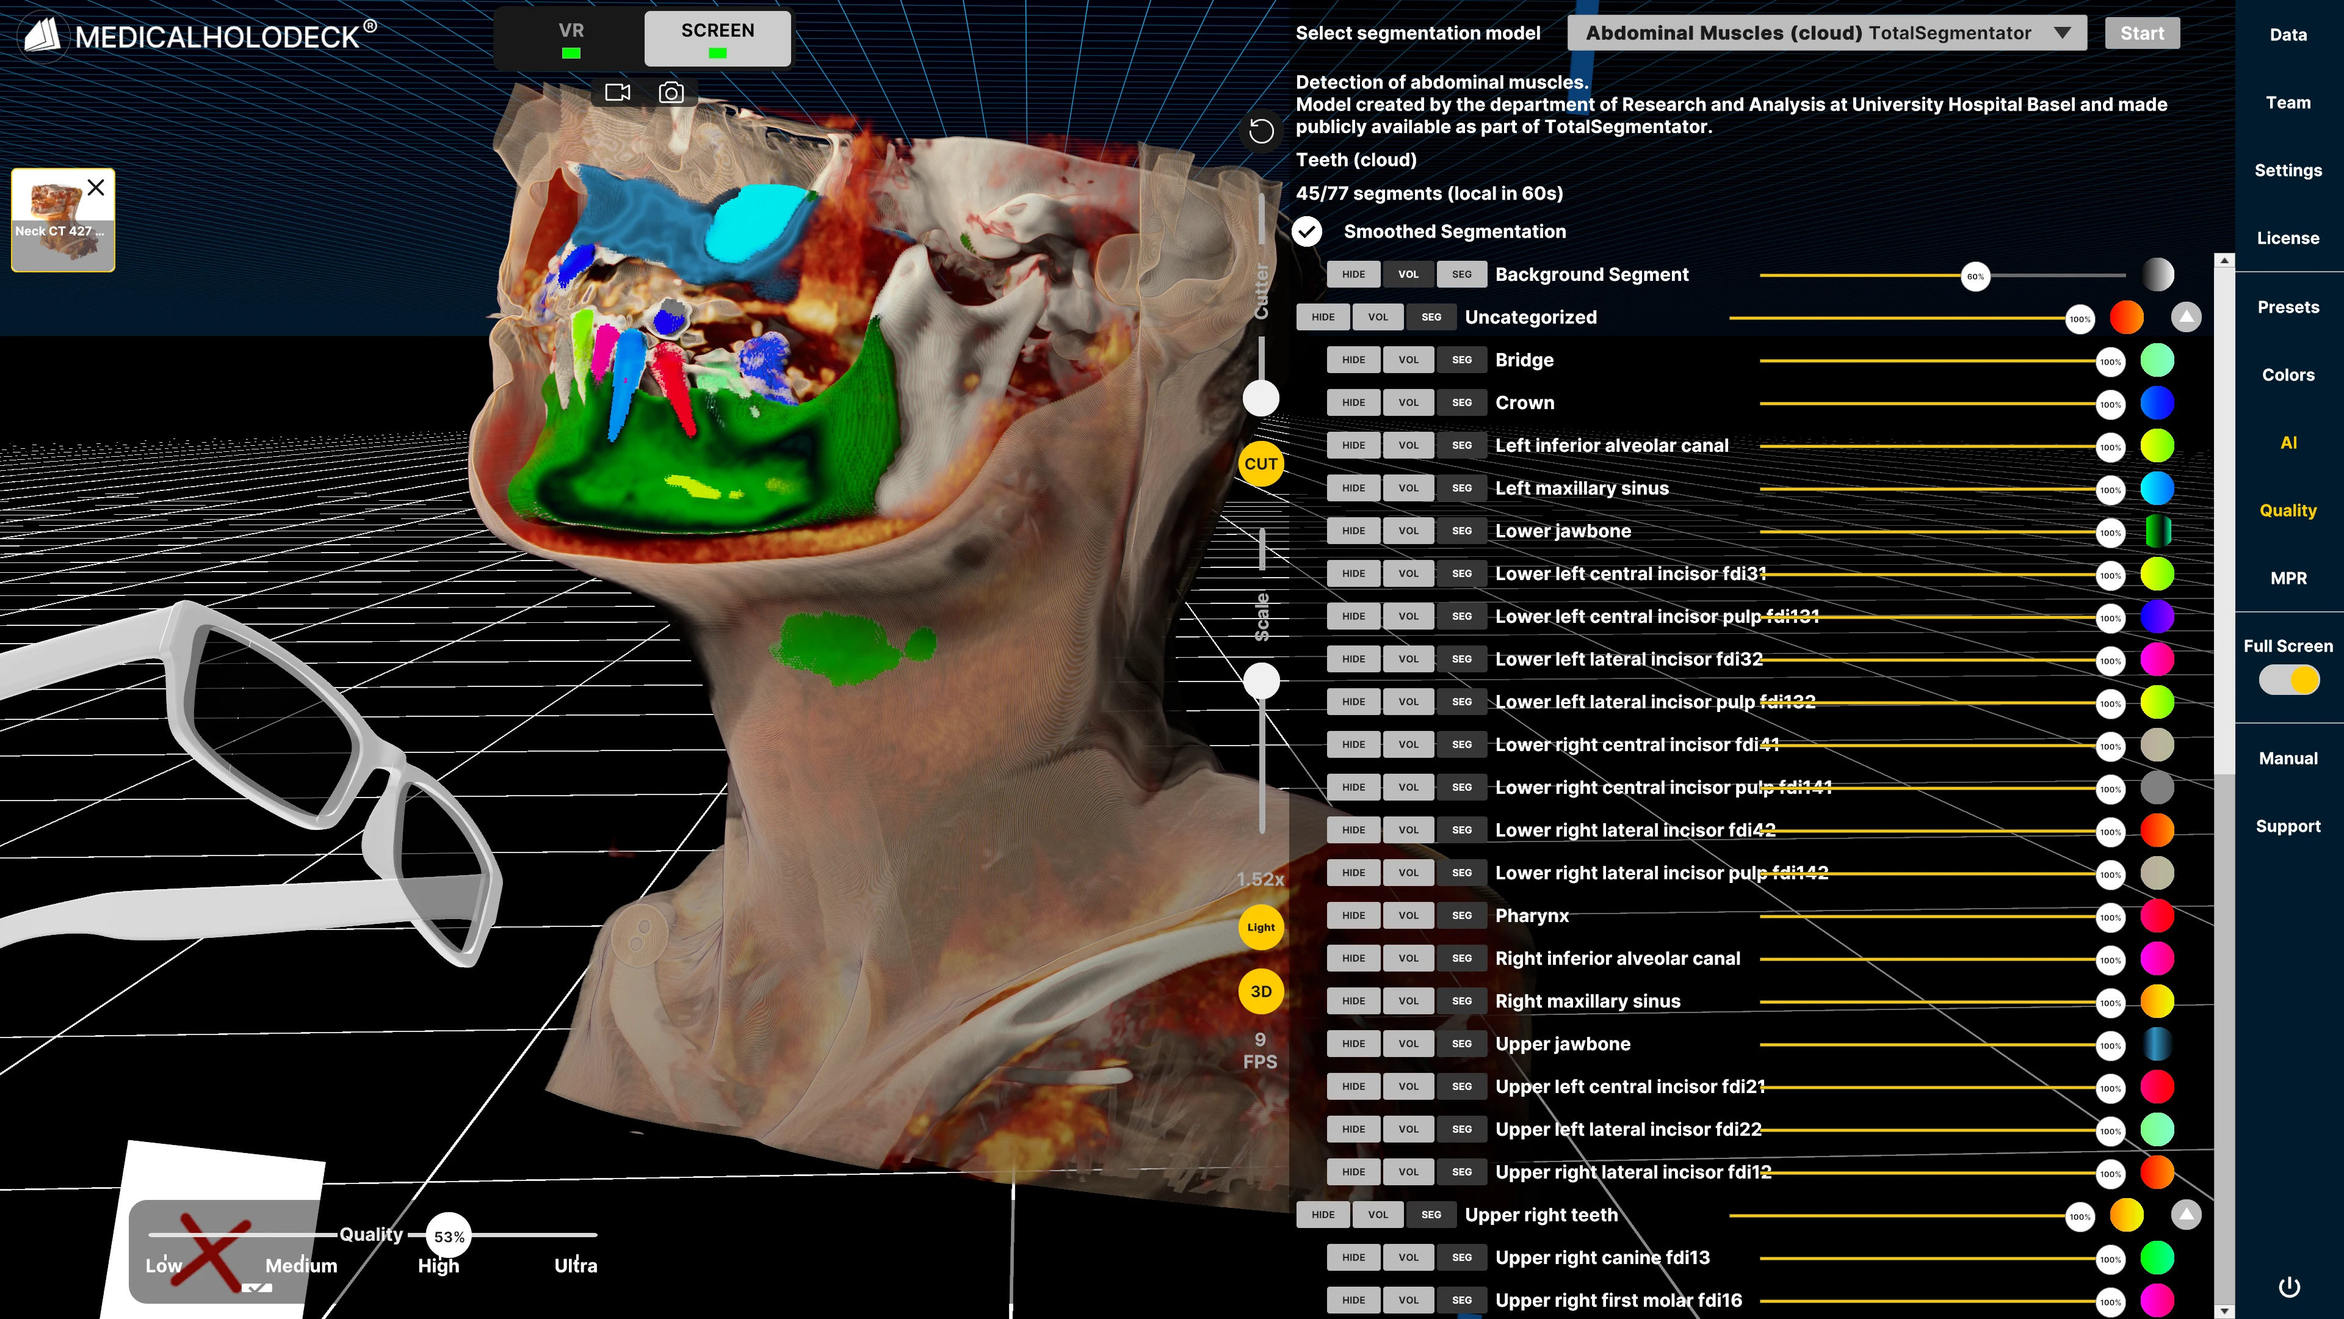Toggle VOL for Crown segment
The height and width of the screenshot is (1319, 2344).
[1408, 402]
